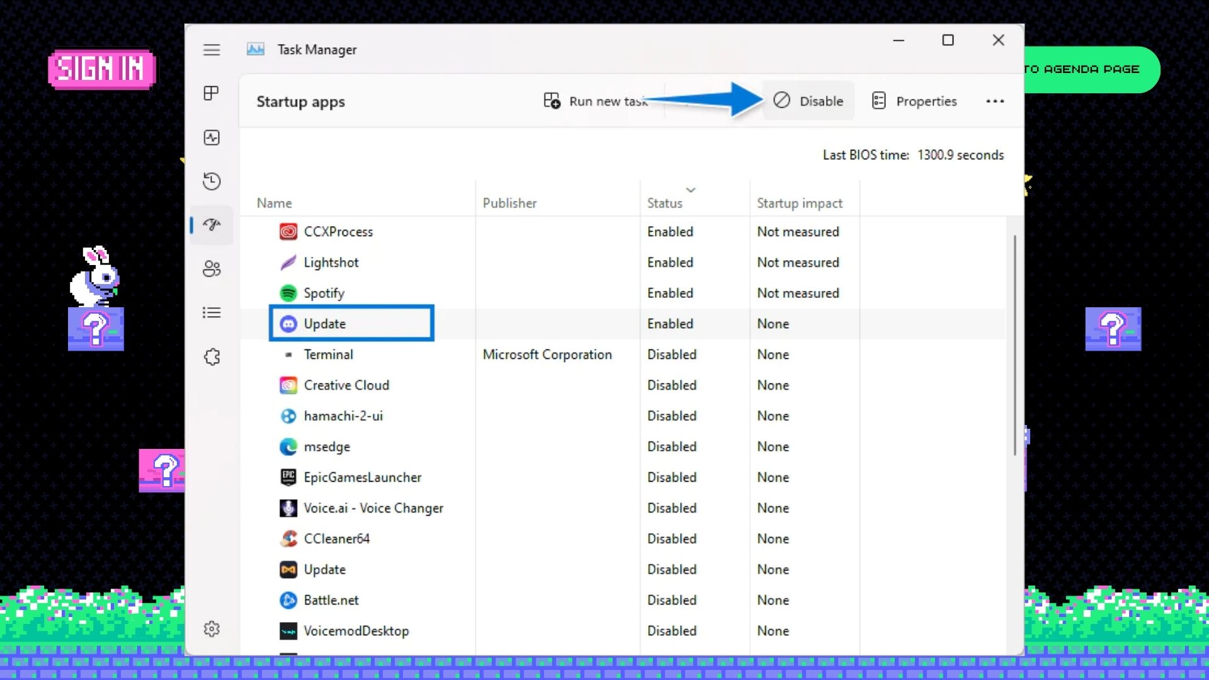
Task: Select the Lightshot row name
Action: 331,263
